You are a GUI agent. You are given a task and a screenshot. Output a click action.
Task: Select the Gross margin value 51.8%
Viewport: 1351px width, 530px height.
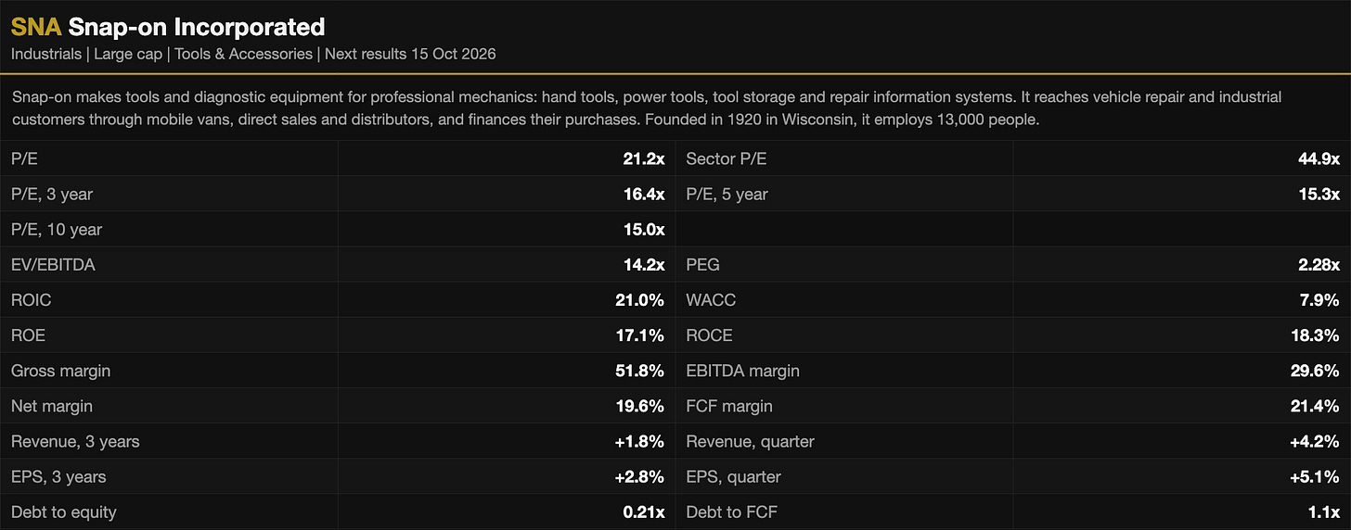click(640, 371)
